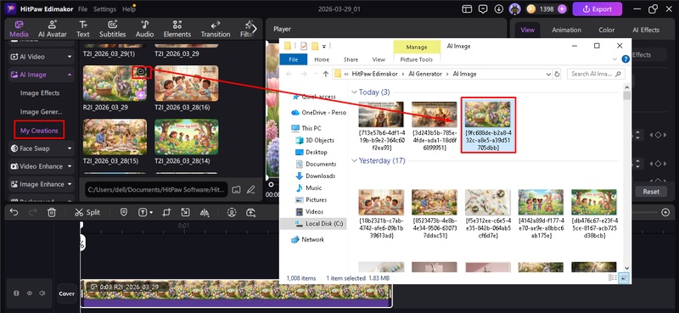The width and height of the screenshot is (679, 313).
Task: Open the Home ribbon tab in File Explorer
Action: coord(322,59)
